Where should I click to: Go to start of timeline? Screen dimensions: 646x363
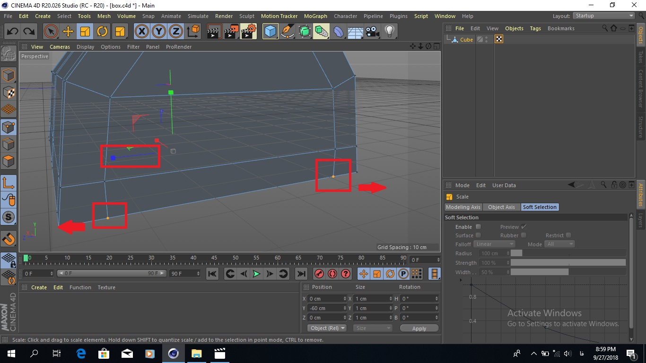click(212, 274)
